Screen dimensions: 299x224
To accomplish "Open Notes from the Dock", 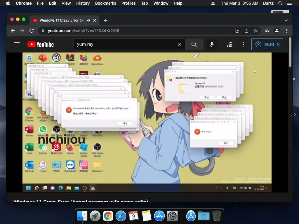I will point(147,216).
